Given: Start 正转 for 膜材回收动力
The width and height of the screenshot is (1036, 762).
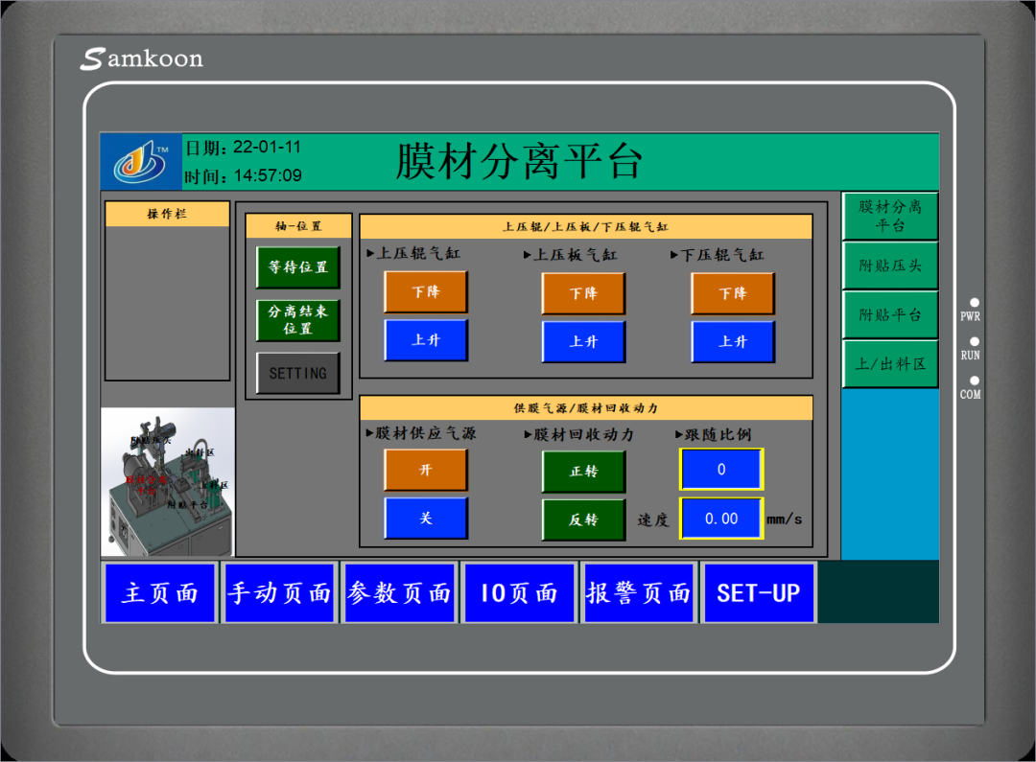Looking at the screenshot, I should (583, 471).
